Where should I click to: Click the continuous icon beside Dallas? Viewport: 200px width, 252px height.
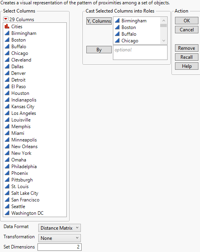(7, 66)
